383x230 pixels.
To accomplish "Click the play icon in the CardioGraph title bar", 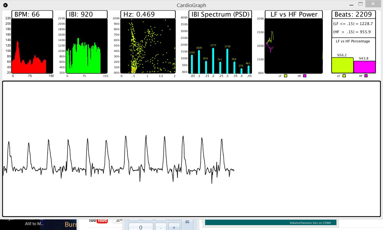I will pyautogui.click(x=5, y=5).
